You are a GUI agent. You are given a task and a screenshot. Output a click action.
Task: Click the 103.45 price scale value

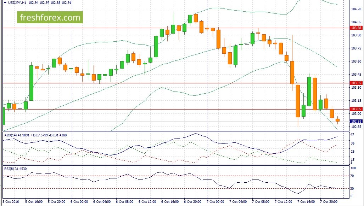tap(356, 74)
